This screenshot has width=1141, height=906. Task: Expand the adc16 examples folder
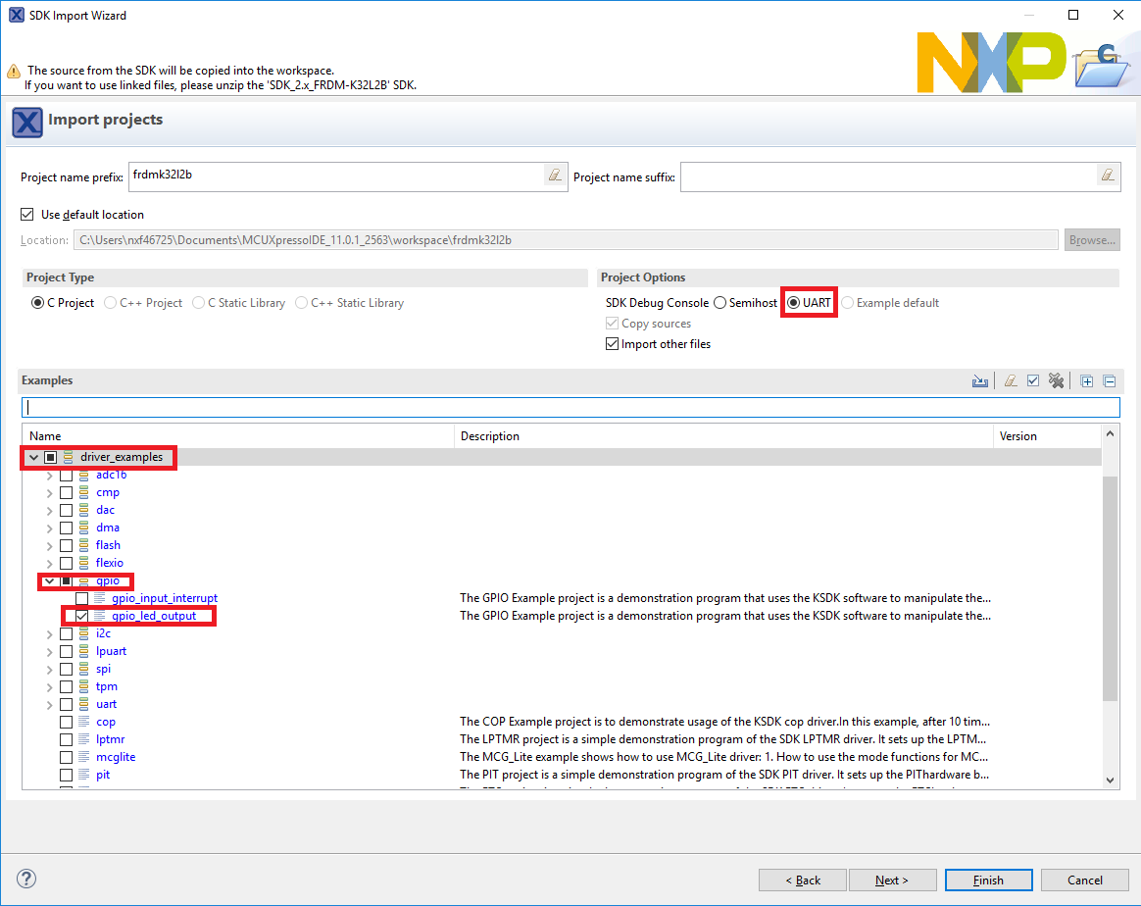point(50,475)
